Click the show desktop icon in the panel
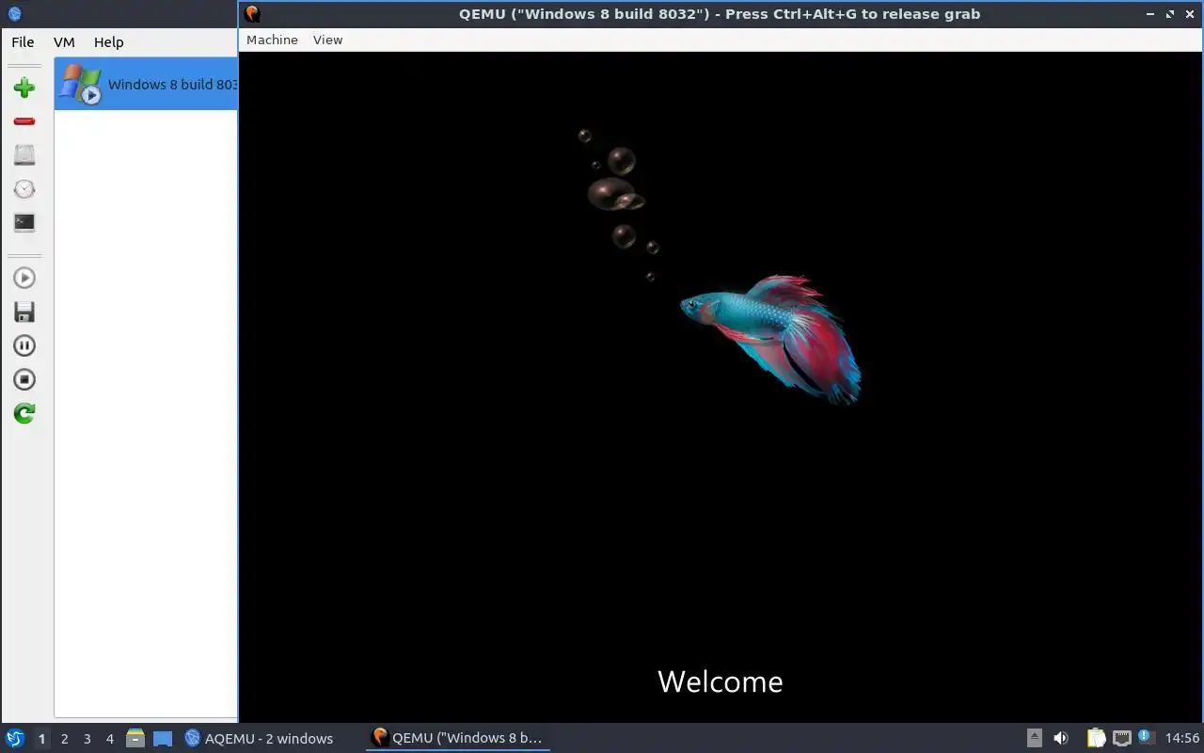 coord(163,738)
